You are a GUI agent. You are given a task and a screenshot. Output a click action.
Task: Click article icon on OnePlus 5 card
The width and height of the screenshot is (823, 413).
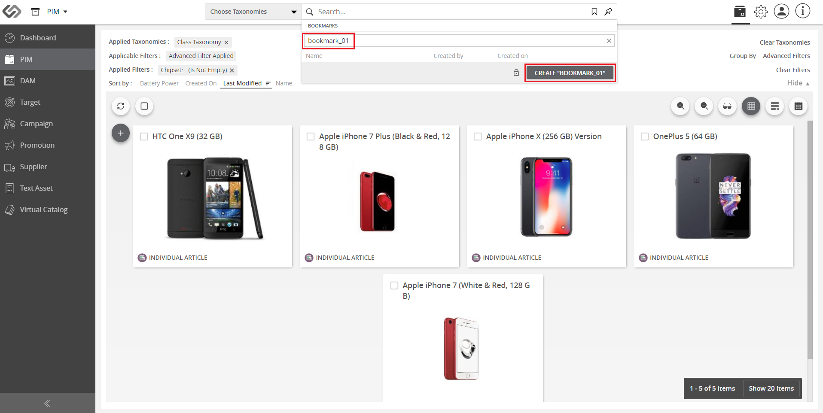click(643, 258)
